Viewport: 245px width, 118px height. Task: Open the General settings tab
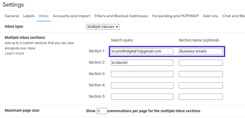[x=12, y=16]
